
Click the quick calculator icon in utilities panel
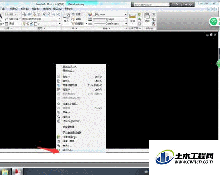[139, 24]
